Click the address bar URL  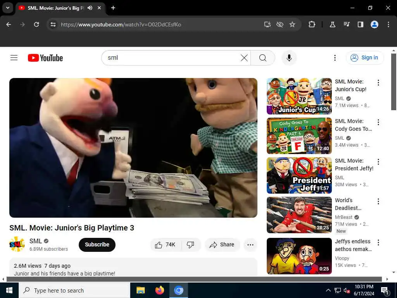[121, 24]
